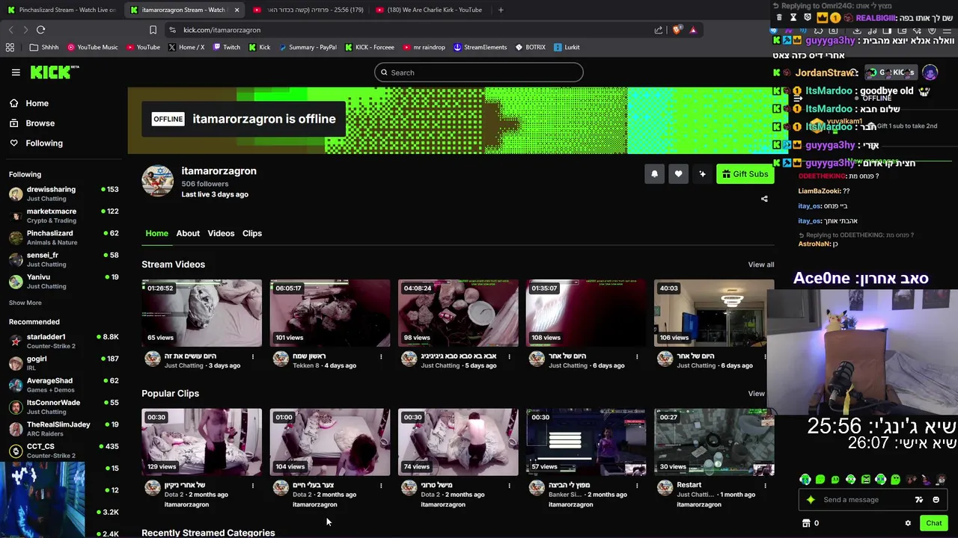958x538 pixels.
Task: Open Summary - PayPal bookmark
Action: click(308, 47)
